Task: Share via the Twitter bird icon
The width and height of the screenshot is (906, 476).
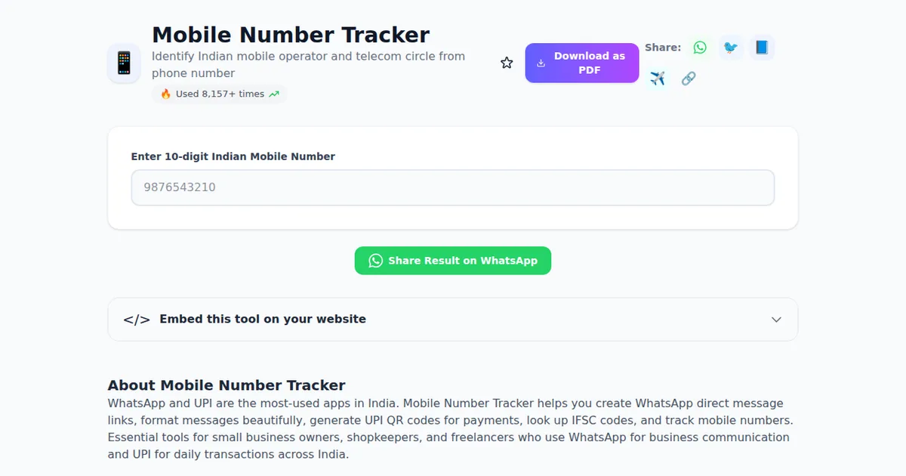Action: (730, 47)
